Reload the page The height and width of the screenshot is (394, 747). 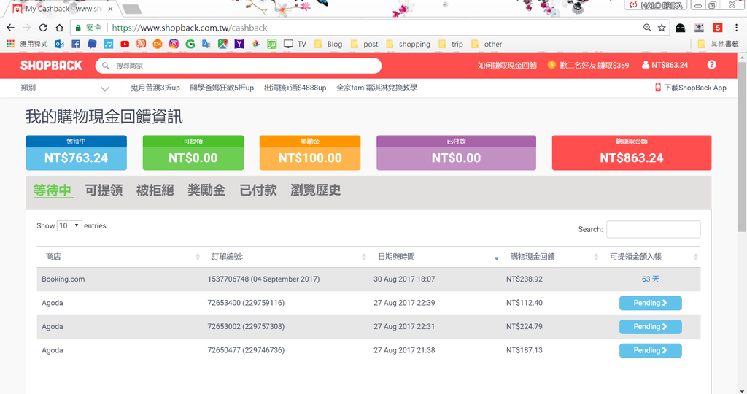(x=43, y=28)
